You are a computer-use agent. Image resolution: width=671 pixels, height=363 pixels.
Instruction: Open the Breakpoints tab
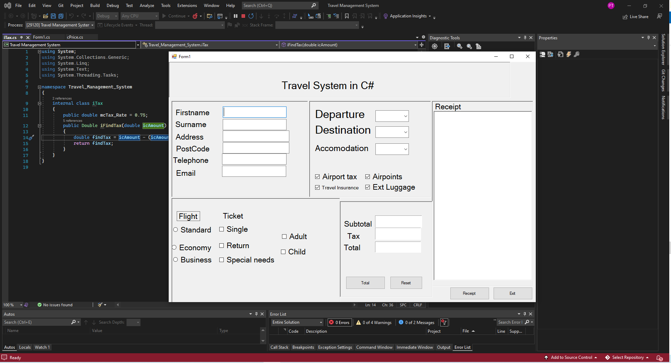[303, 347]
